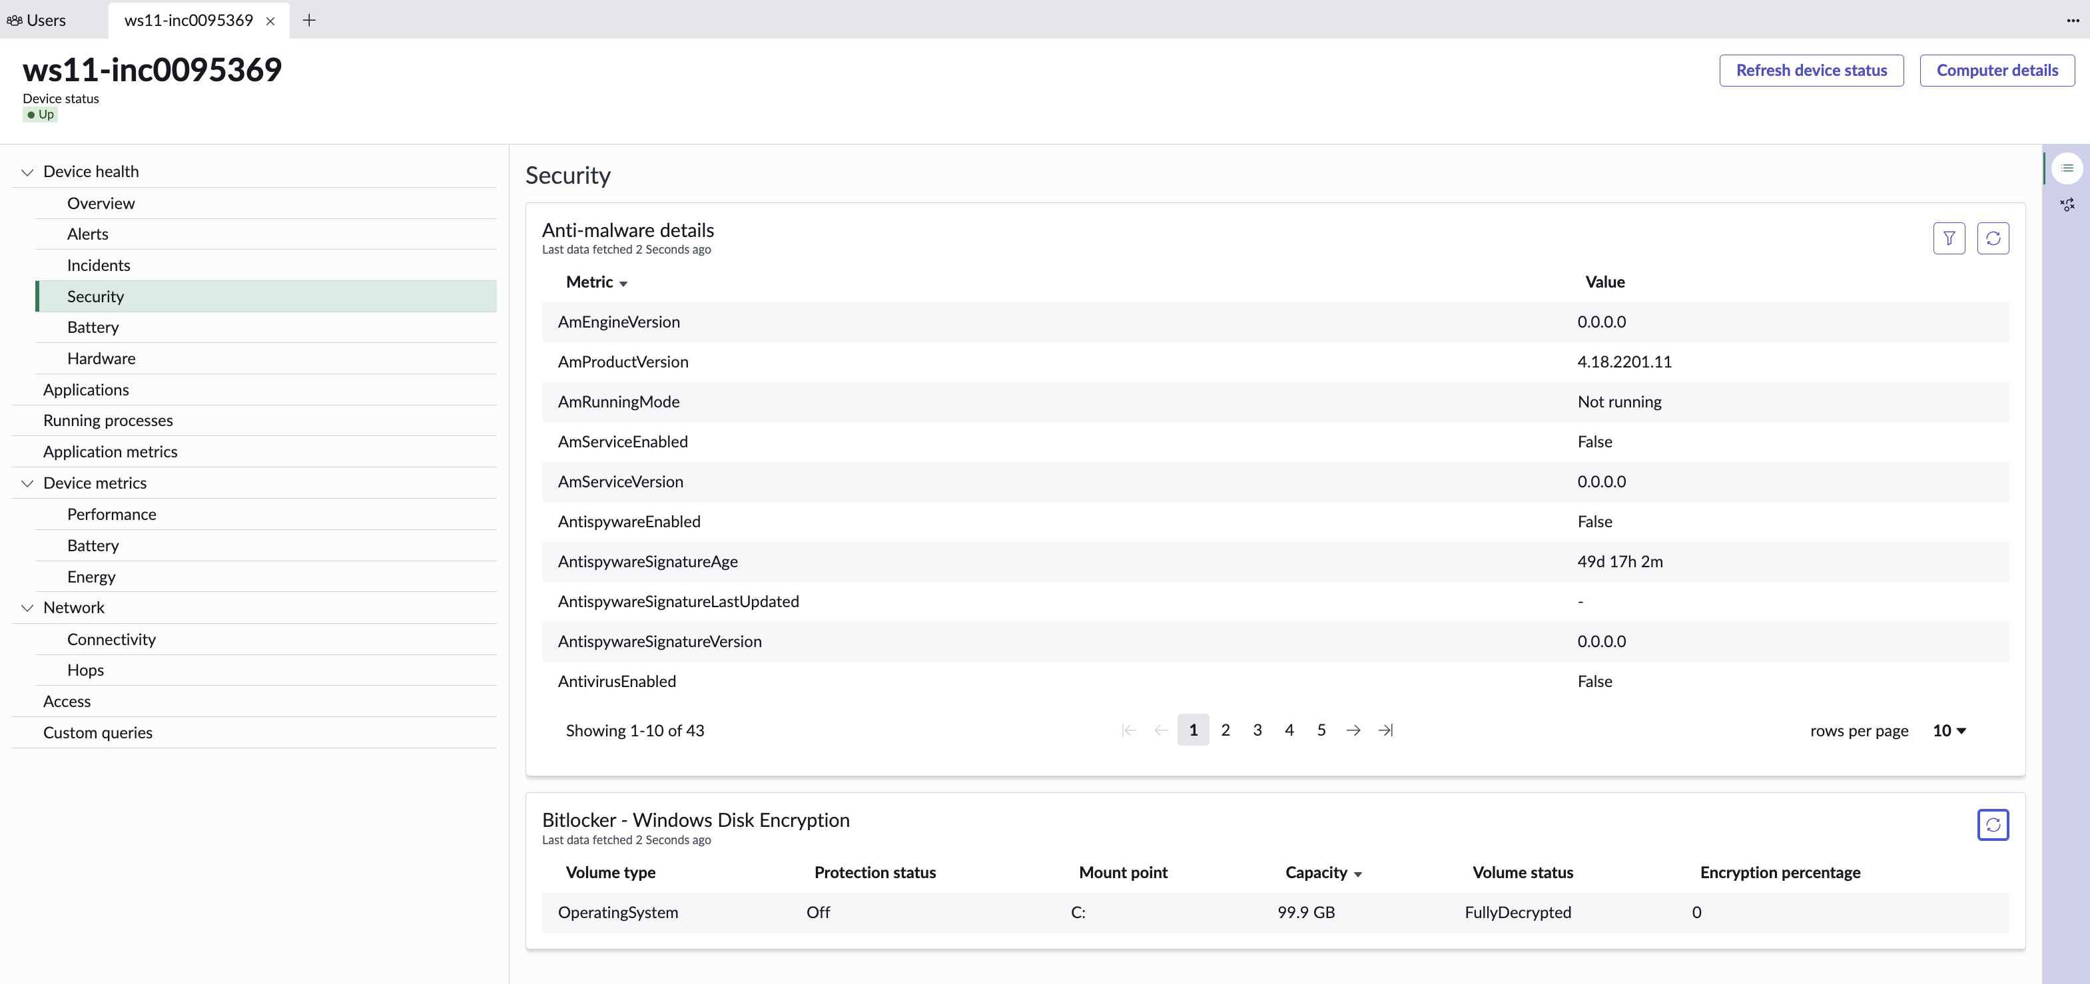2090x984 pixels.
Task: Click the FullyDecrypted volume status
Action: [1517, 913]
